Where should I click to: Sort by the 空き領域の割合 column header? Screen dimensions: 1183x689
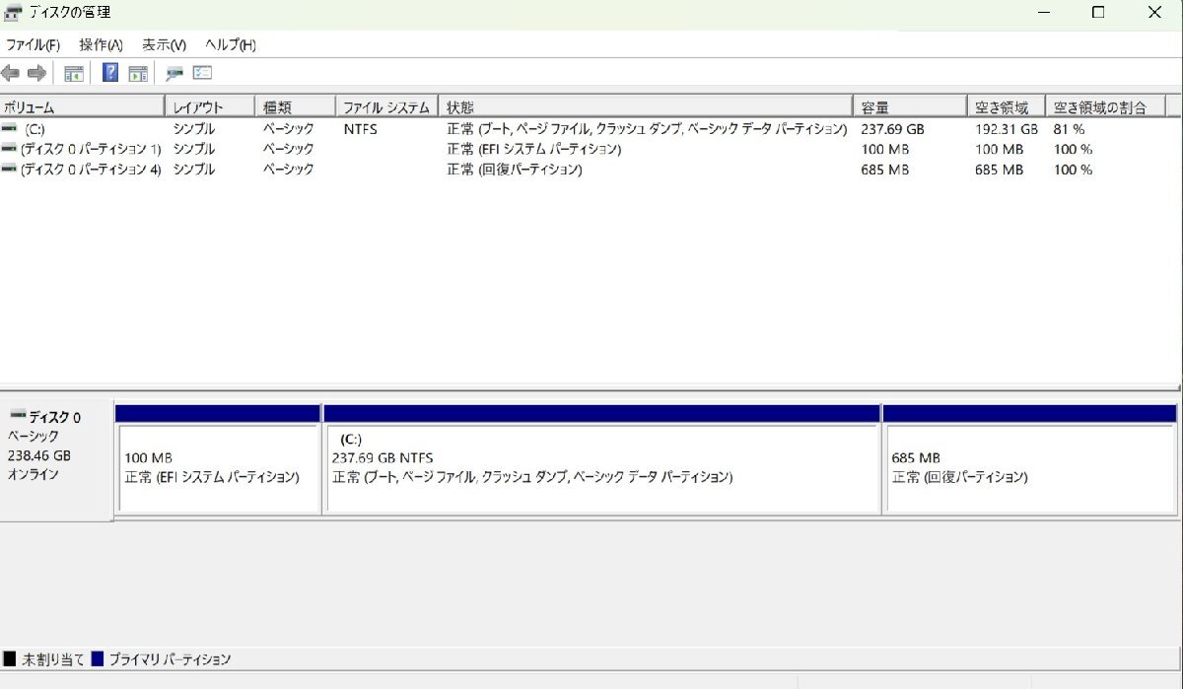[x=1105, y=107]
